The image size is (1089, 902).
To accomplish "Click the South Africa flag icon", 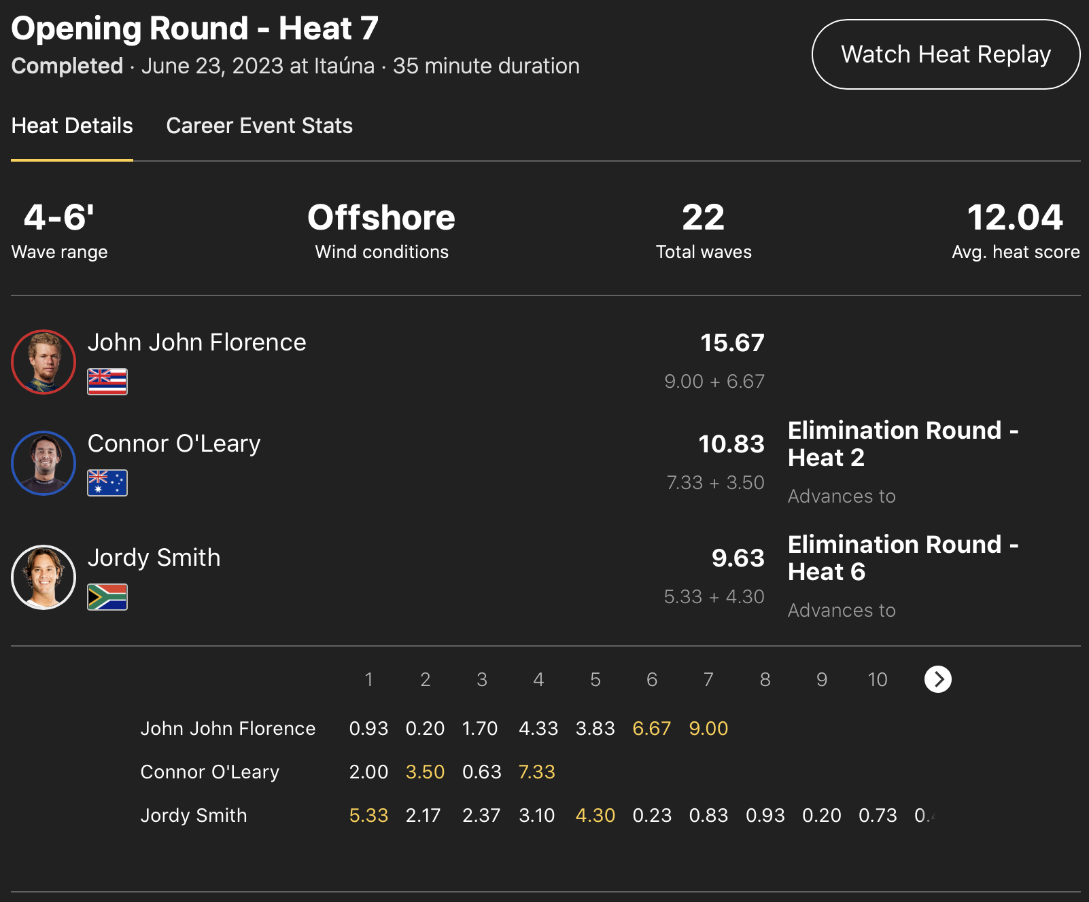I will pos(107,597).
